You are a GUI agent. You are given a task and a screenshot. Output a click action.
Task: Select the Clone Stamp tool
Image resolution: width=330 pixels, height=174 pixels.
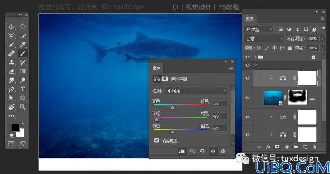pyautogui.click(x=11, y=62)
